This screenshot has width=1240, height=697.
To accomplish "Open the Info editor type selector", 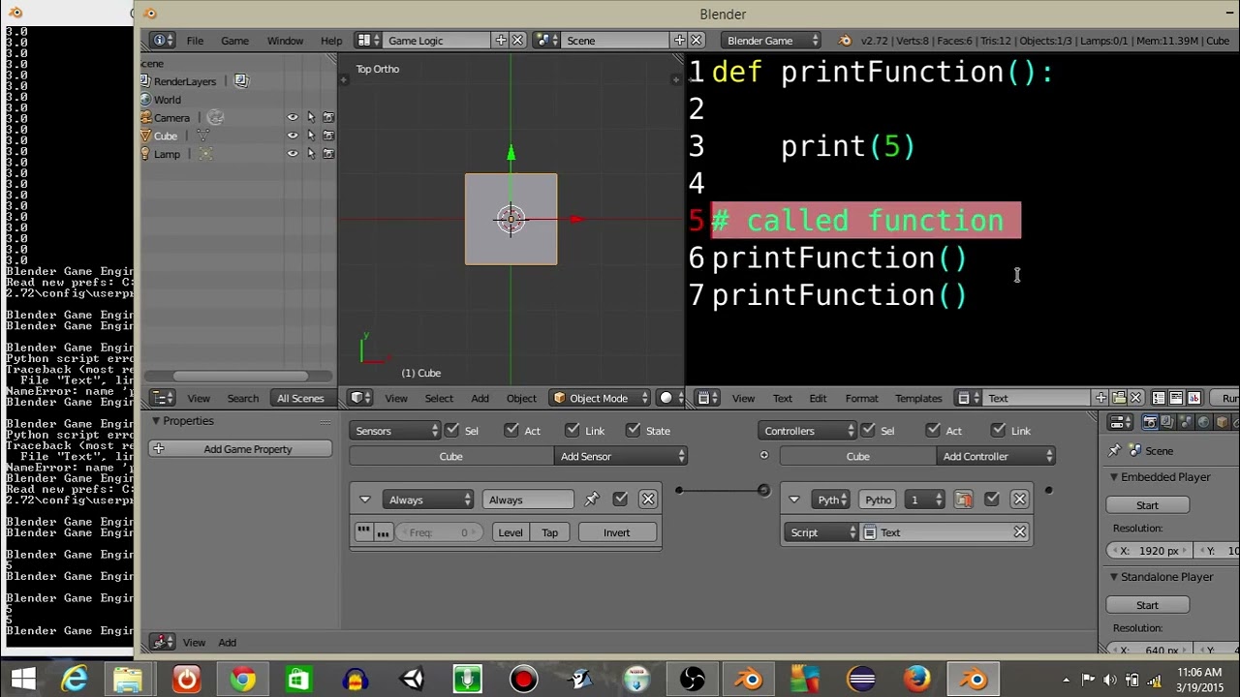I will tap(162, 40).
